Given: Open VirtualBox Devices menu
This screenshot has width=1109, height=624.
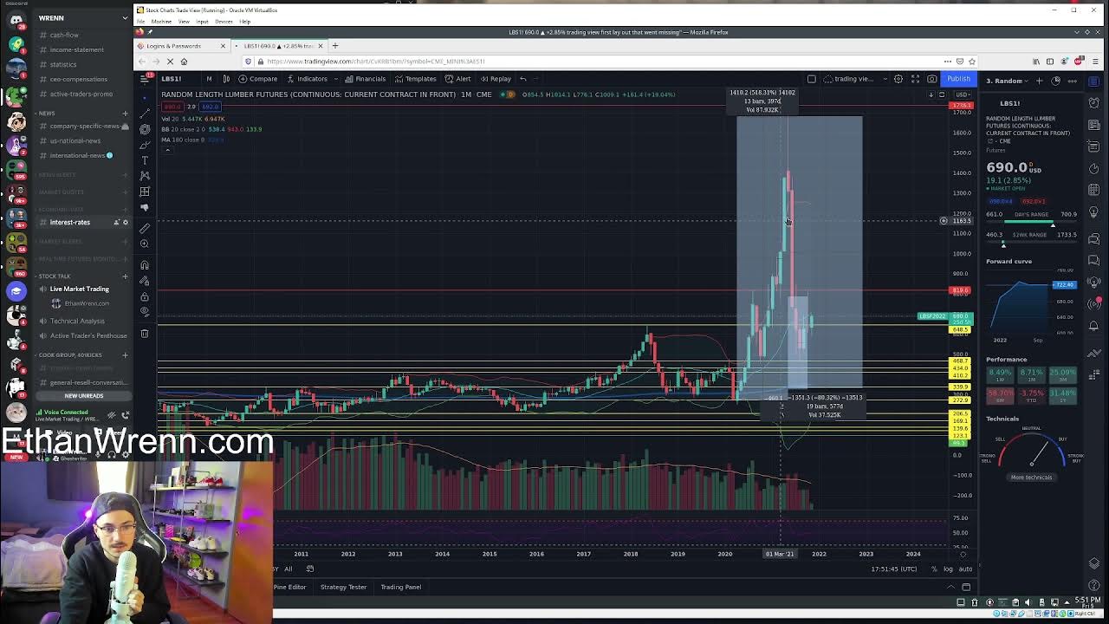Looking at the screenshot, I should [x=224, y=22].
